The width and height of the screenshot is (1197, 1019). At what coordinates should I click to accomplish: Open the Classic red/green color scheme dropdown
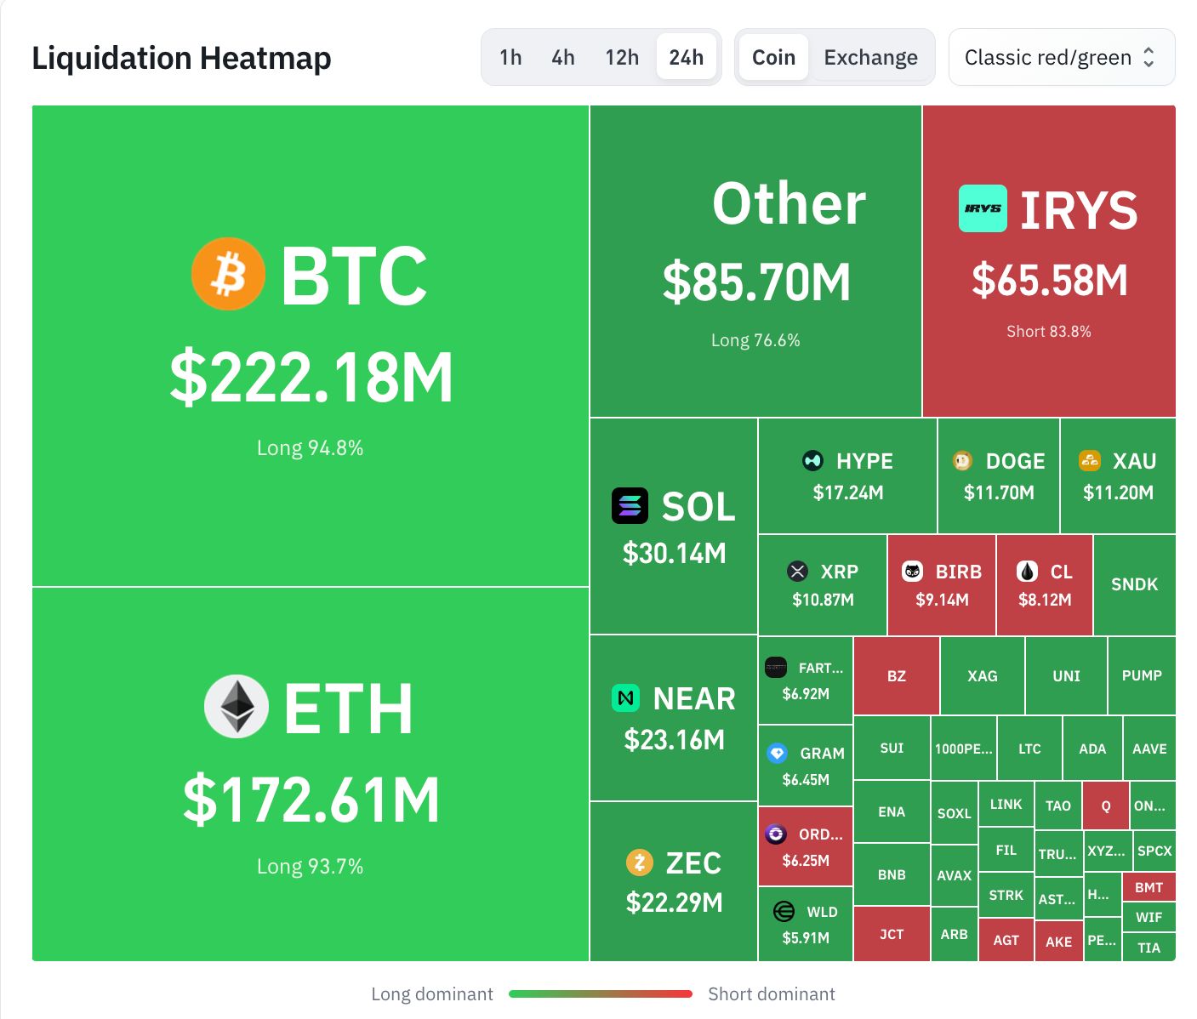[1061, 57]
